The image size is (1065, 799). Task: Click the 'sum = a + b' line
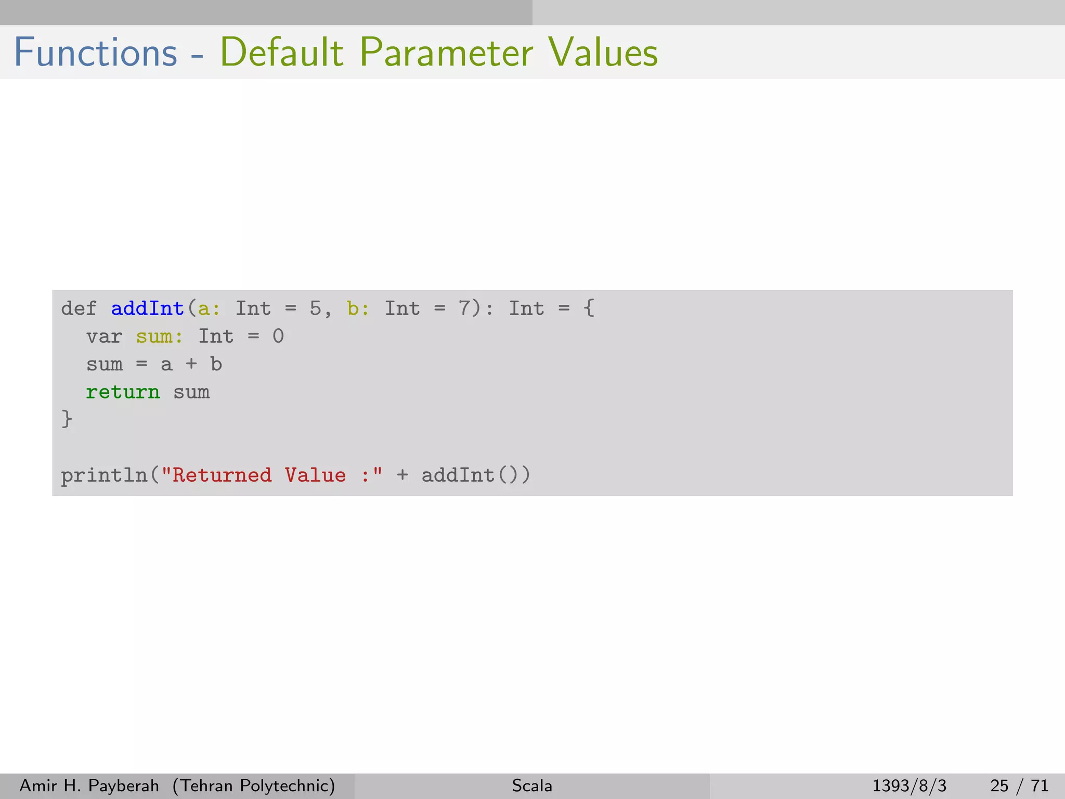154,364
